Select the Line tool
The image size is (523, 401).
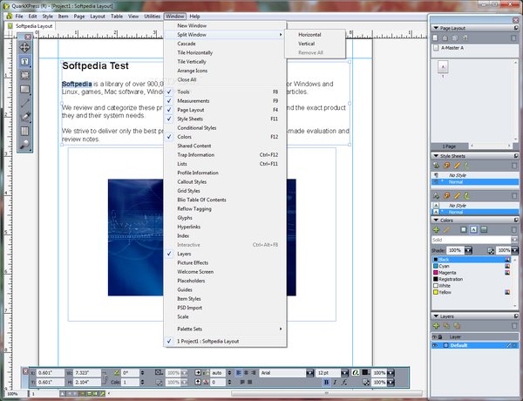point(24,102)
